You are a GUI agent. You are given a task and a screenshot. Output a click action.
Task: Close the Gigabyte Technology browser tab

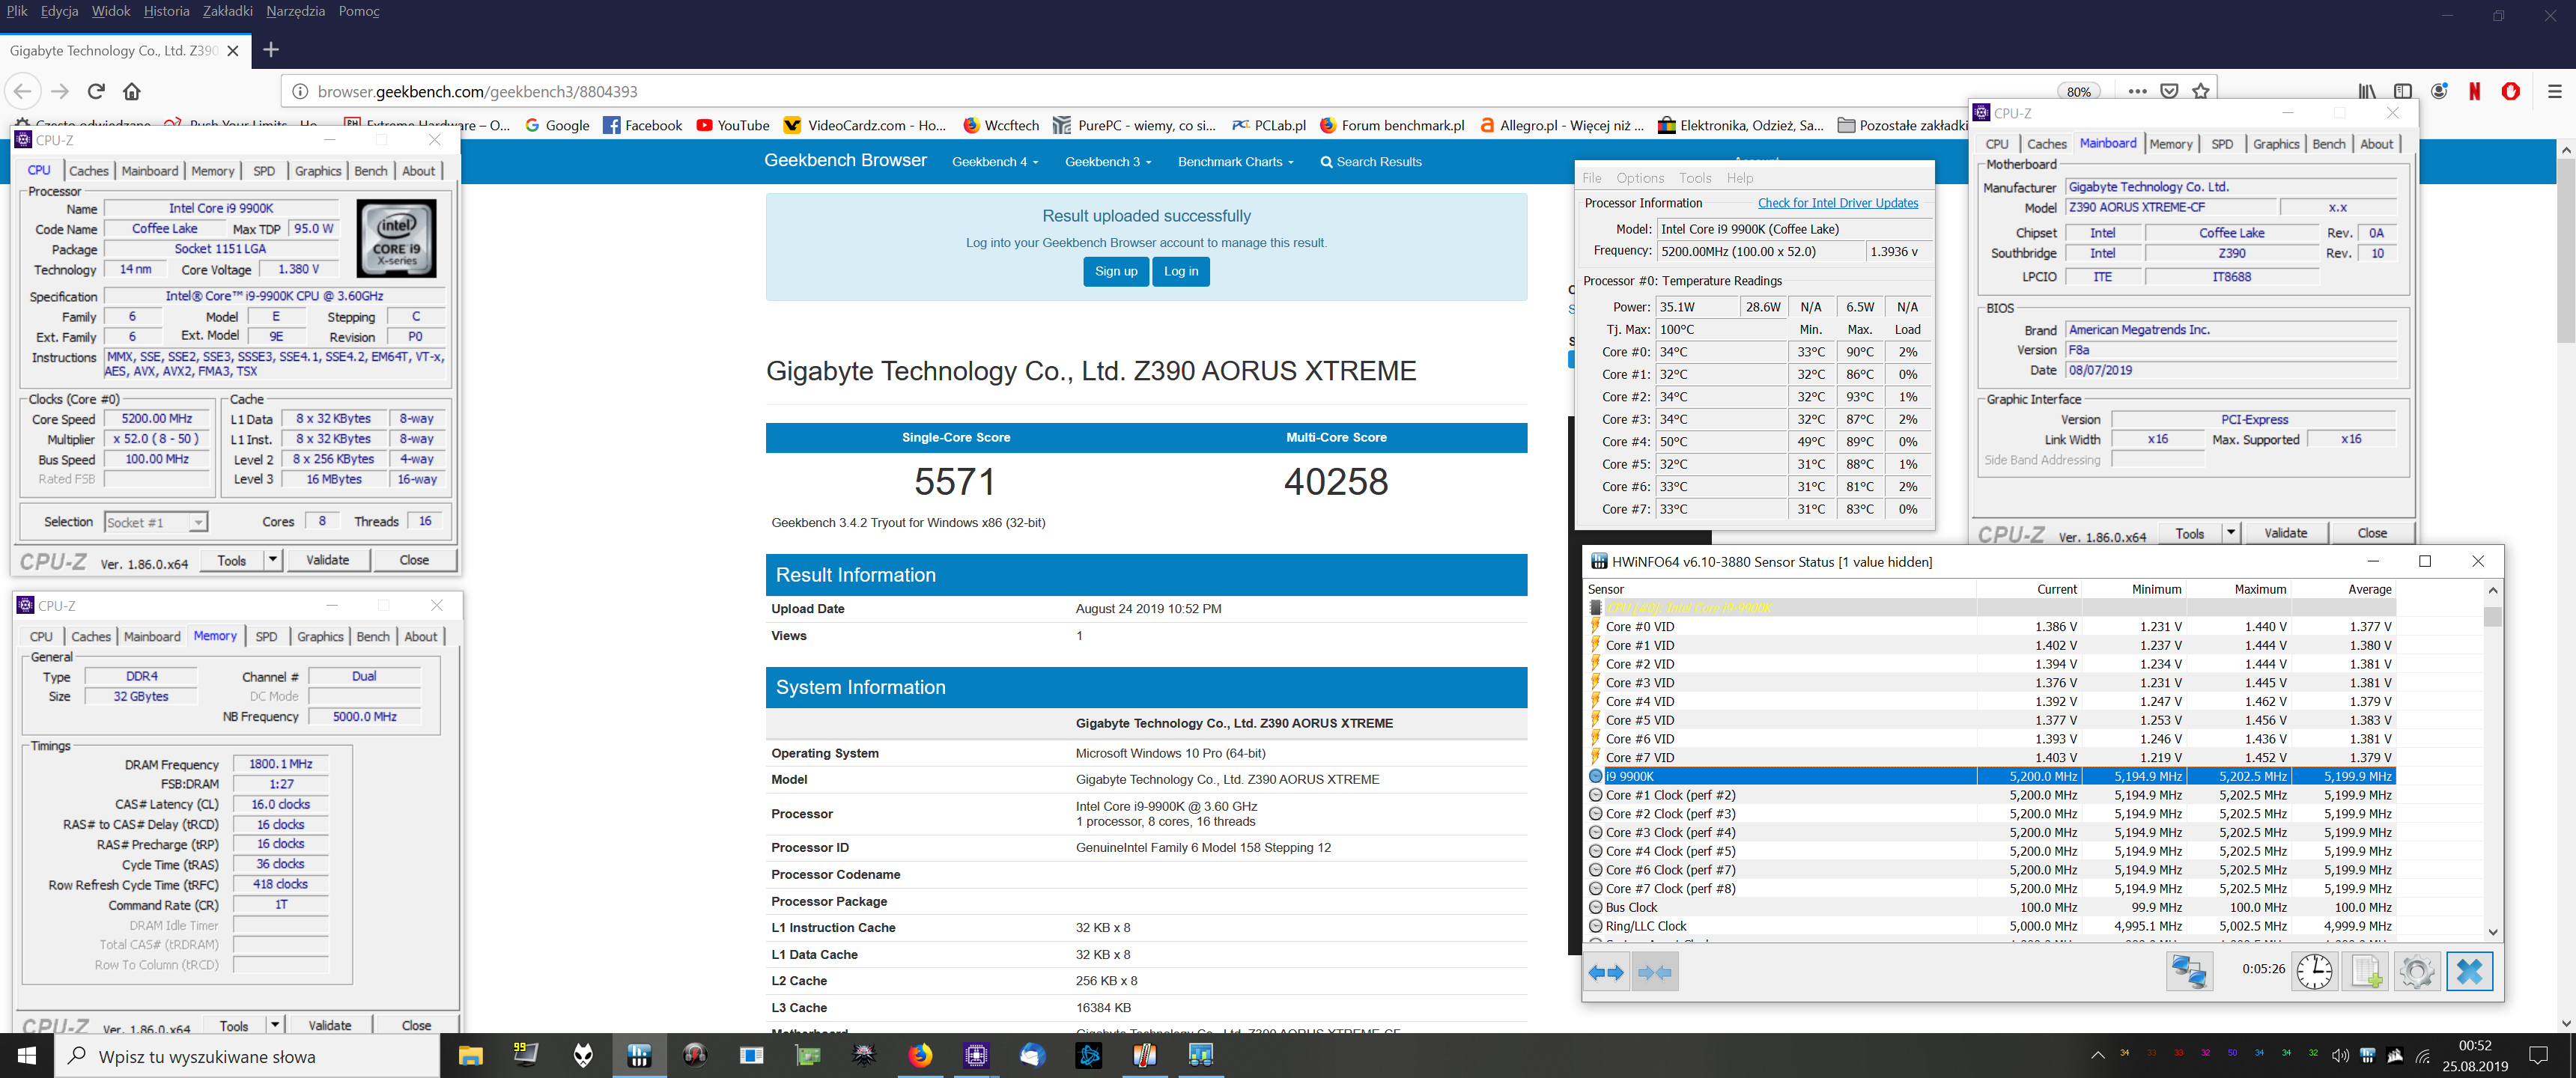[233, 50]
